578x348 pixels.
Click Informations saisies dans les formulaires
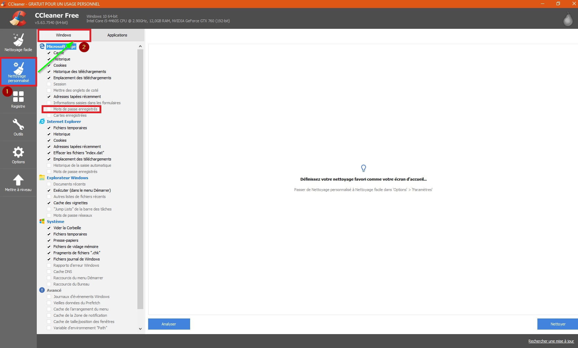pyautogui.click(x=87, y=103)
